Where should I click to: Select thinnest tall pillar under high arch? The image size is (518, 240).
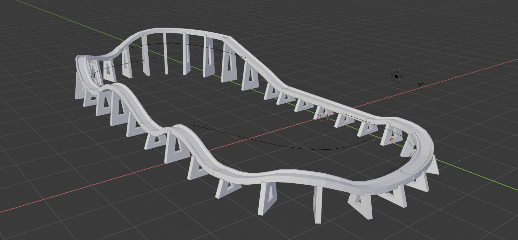tap(165, 53)
